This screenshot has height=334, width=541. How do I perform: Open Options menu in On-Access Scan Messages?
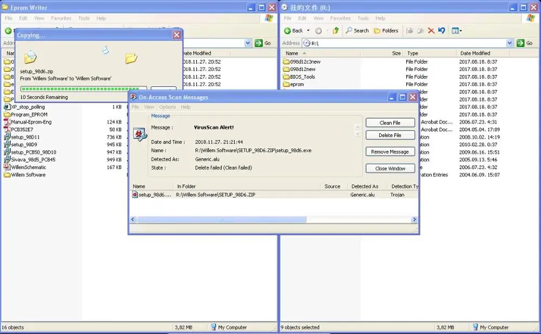168,107
